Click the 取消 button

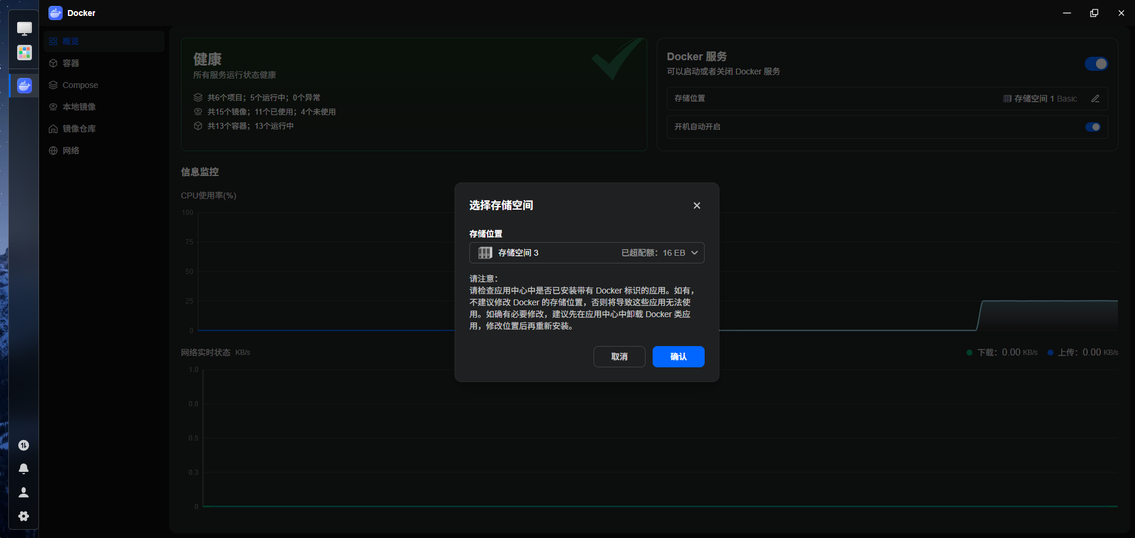pos(620,357)
